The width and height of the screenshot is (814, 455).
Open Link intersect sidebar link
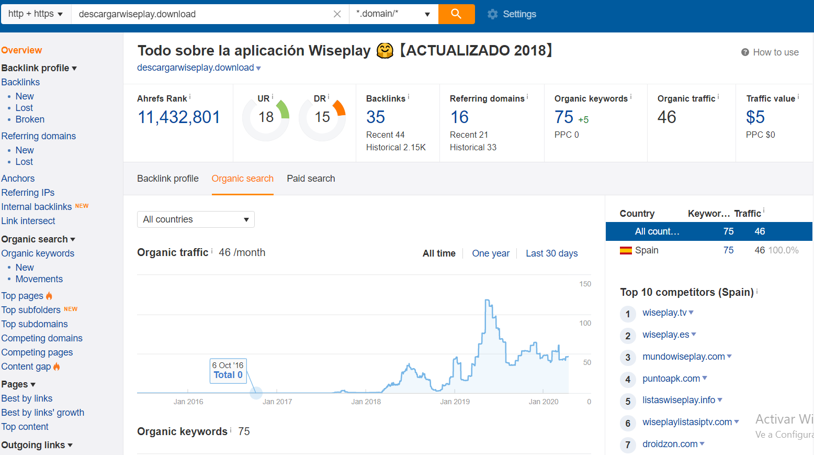tap(28, 221)
